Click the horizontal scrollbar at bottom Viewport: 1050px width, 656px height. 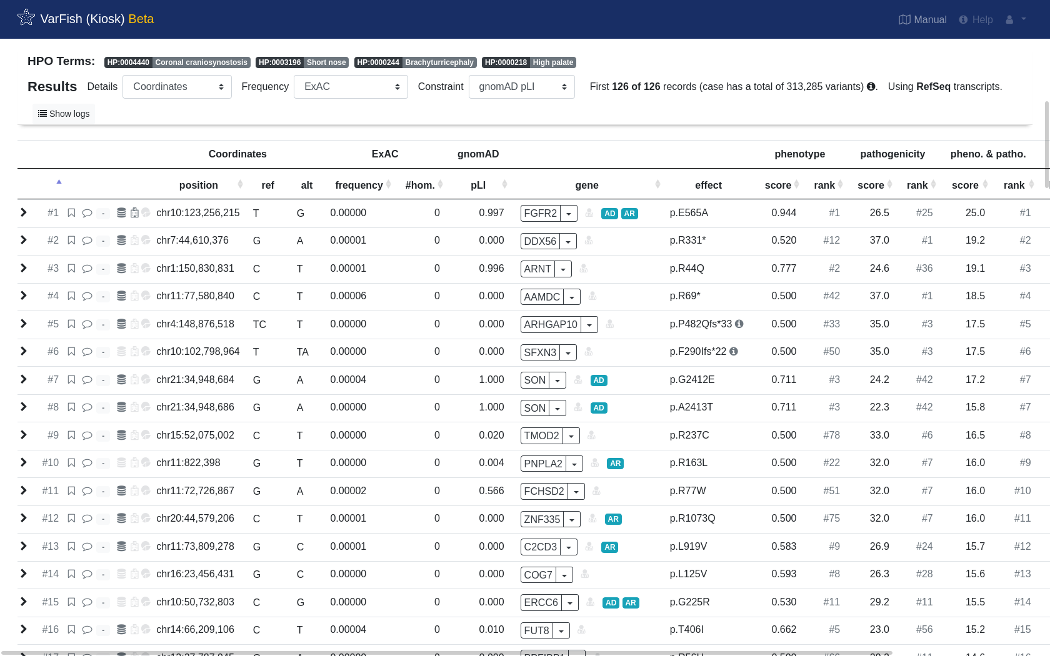pyautogui.click(x=447, y=653)
